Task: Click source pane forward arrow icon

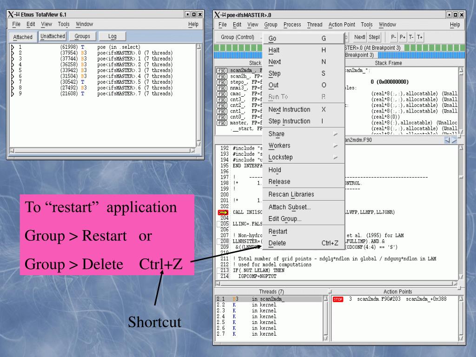Action: 454,140
